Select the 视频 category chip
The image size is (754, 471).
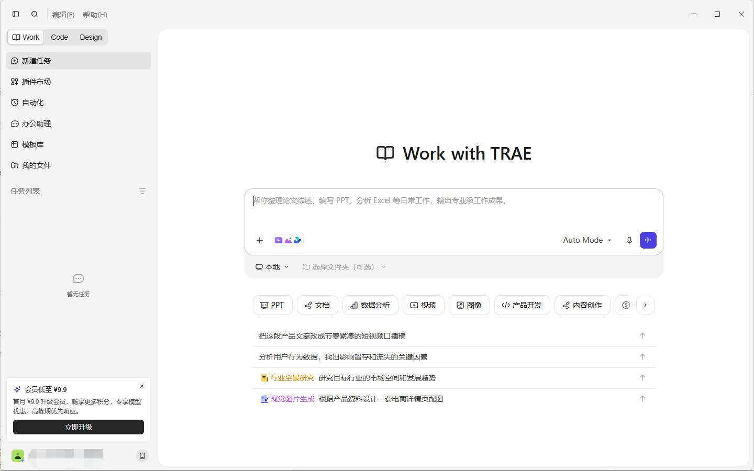(424, 305)
